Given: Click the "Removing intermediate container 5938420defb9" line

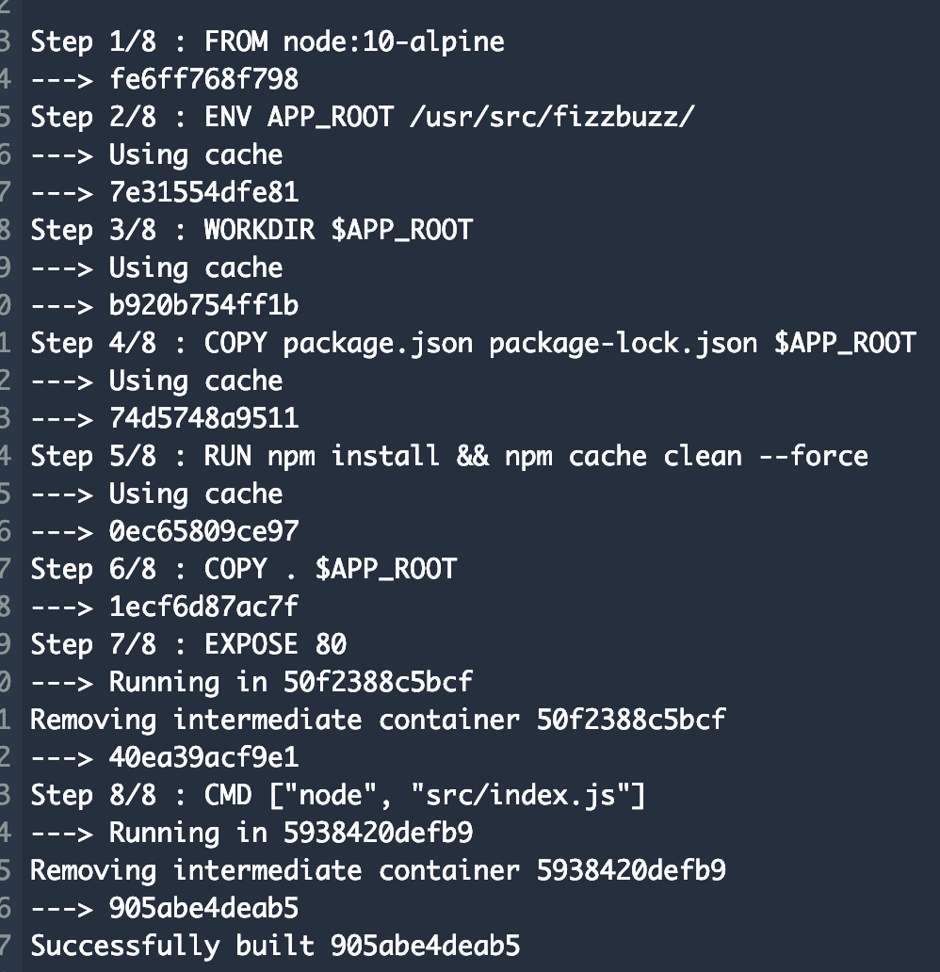Looking at the screenshot, I should click(378, 870).
